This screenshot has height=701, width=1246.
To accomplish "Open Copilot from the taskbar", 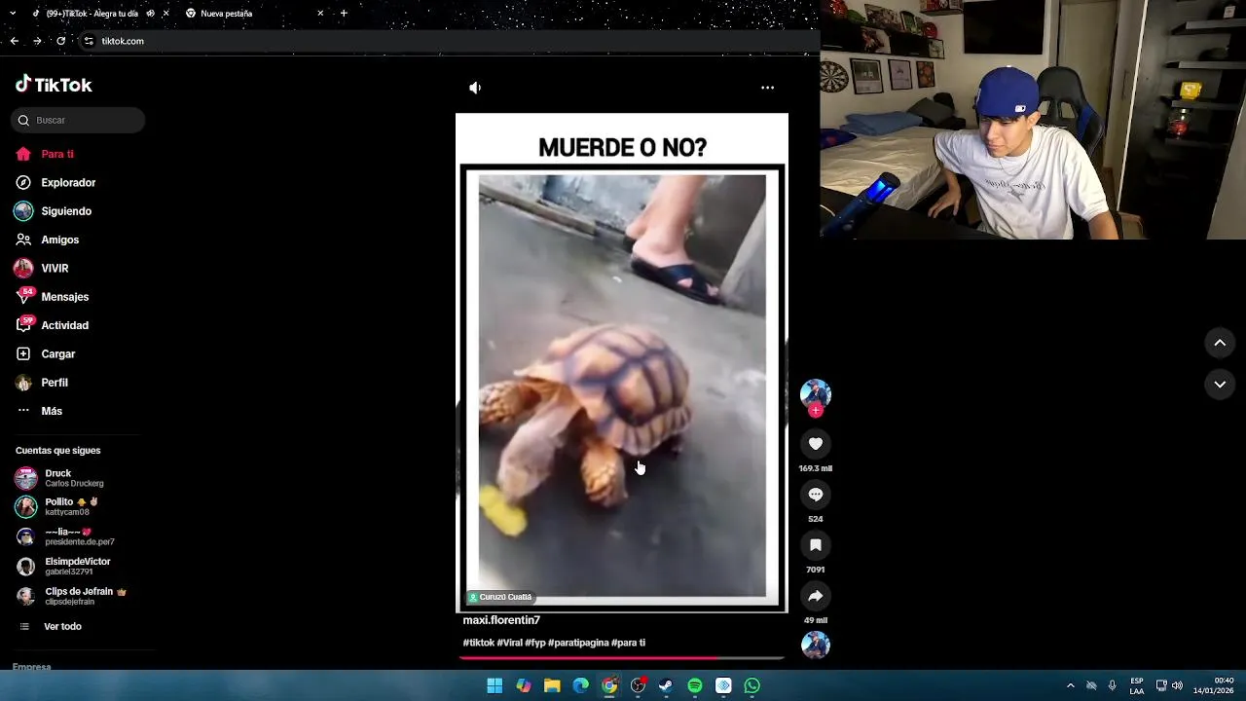I will (x=524, y=685).
